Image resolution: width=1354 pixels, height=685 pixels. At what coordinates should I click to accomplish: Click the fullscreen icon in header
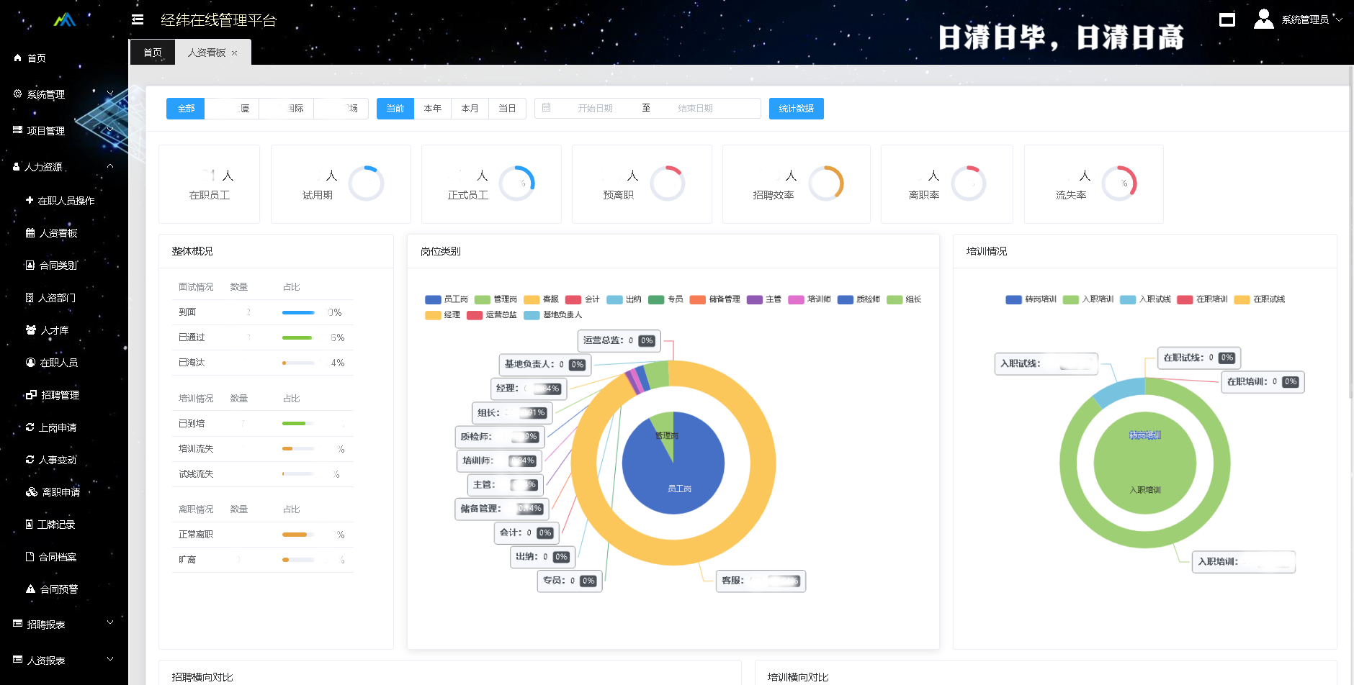(1227, 19)
